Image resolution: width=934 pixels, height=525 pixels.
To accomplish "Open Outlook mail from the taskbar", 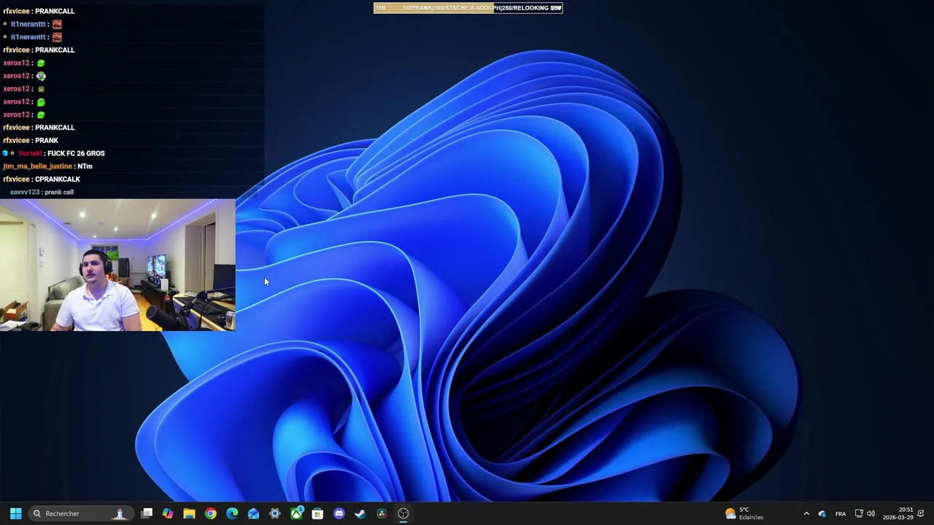I will [253, 513].
